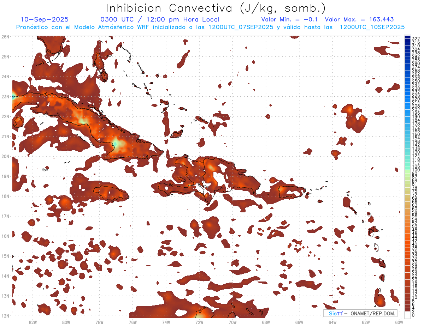Click the longitude label '66W'
This screenshot has width=424, height=327.
click(x=299, y=322)
